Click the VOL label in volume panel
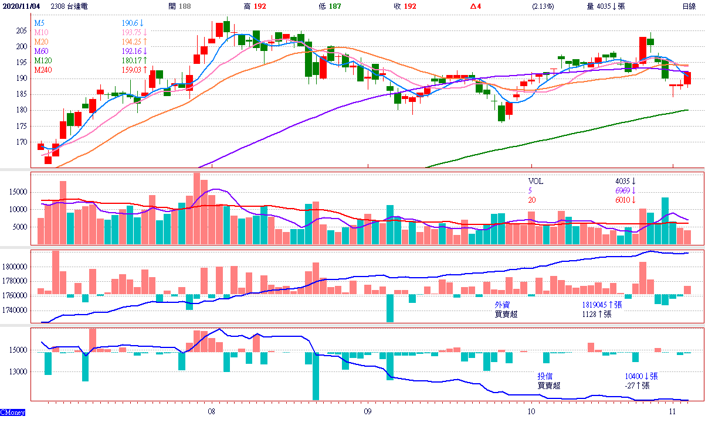The image size is (705, 423). 535,182
